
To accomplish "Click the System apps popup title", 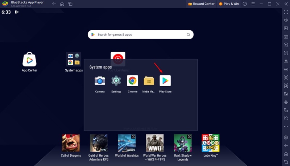I will (100, 67).
